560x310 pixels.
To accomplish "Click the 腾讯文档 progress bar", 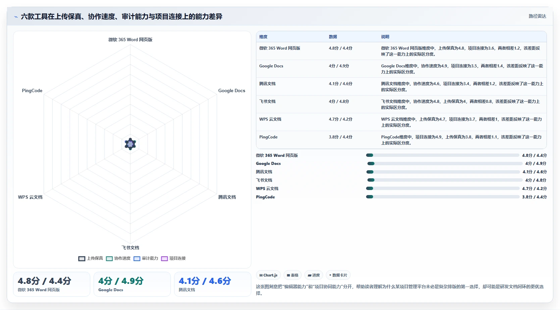I will coord(443,172).
